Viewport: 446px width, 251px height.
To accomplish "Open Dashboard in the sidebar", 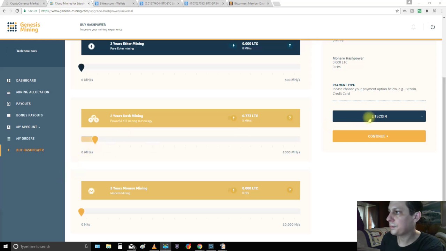I will (x=26, y=81).
